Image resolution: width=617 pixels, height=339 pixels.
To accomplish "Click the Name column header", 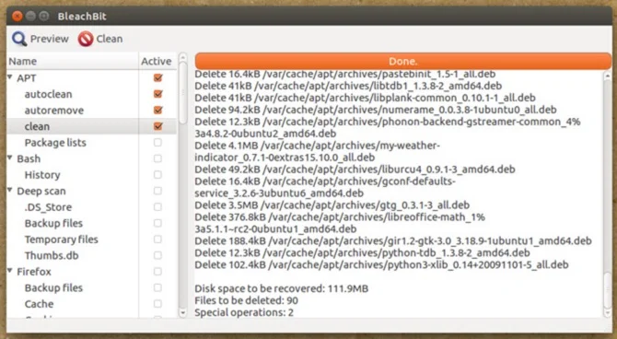I will [73, 62].
